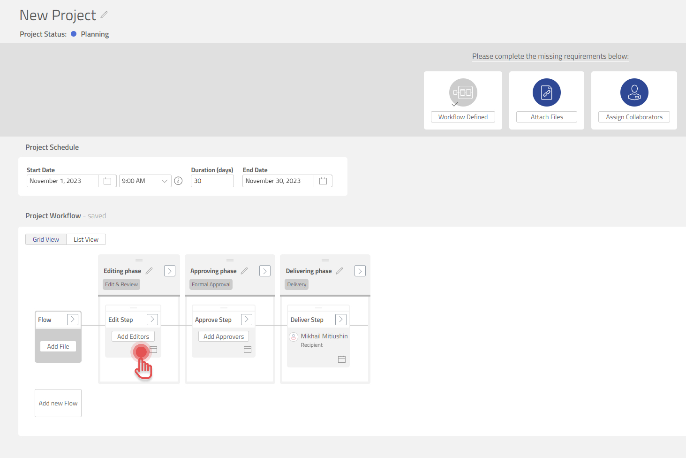Click the Add Approvers button
The image size is (686, 458).
pos(224,336)
